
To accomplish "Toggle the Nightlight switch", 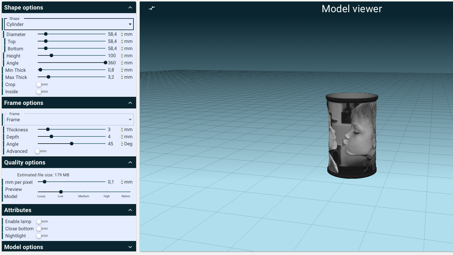I will (x=42, y=236).
